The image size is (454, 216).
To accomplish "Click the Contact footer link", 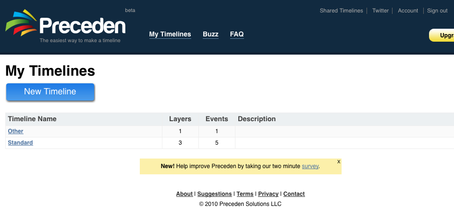I will [x=294, y=194].
